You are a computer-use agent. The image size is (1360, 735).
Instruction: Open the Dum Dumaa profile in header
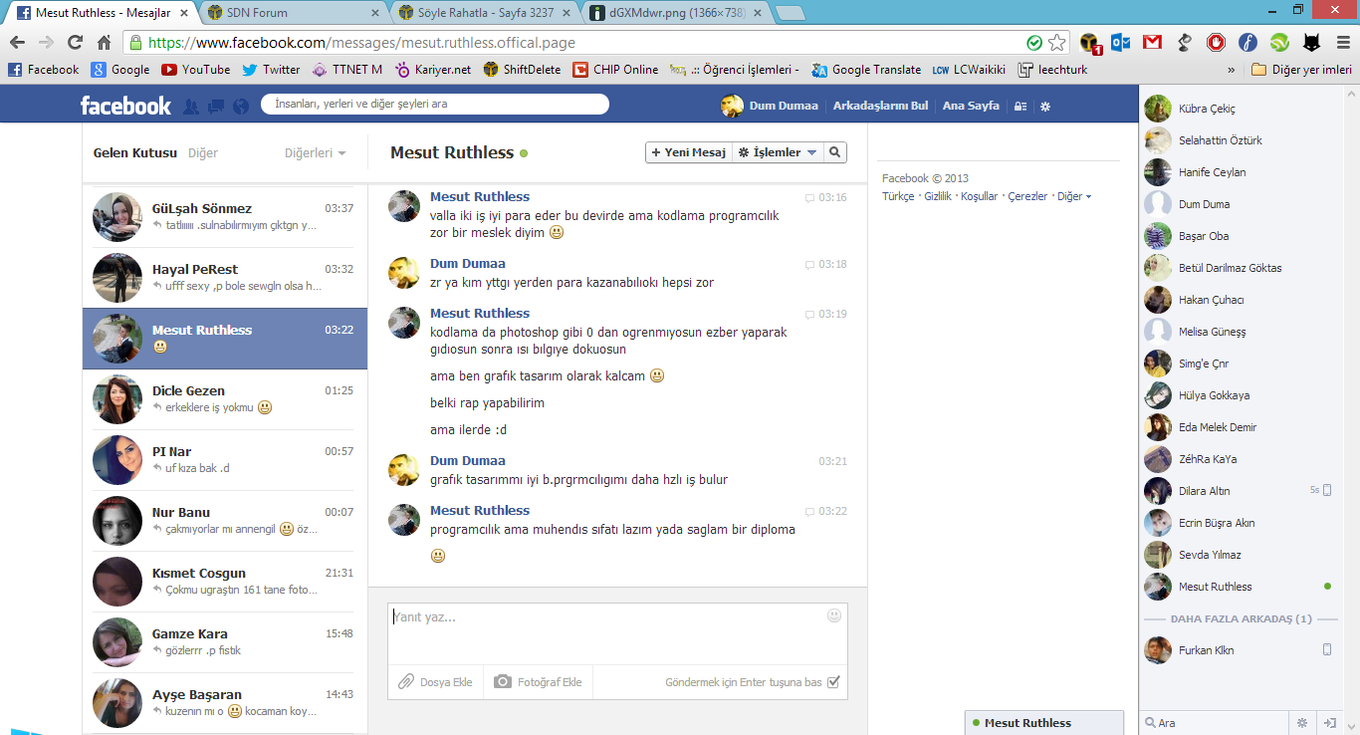[x=770, y=106]
